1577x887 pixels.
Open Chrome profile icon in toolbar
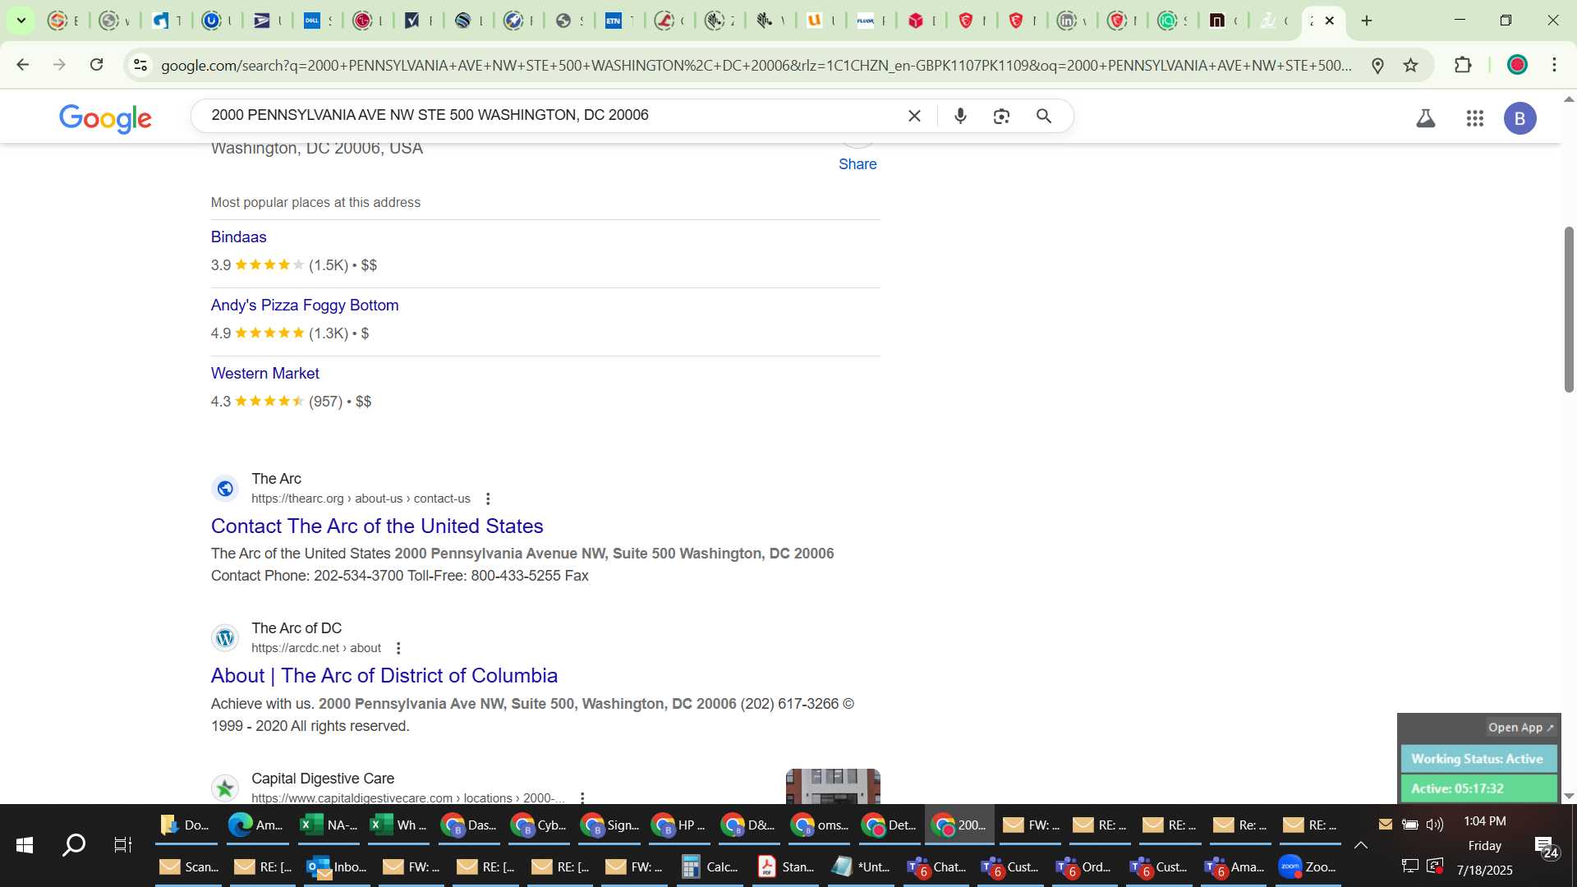point(1517,65)
